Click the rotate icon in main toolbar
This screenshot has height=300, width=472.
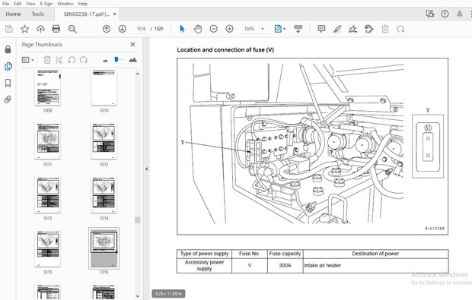tap(400, 29)
